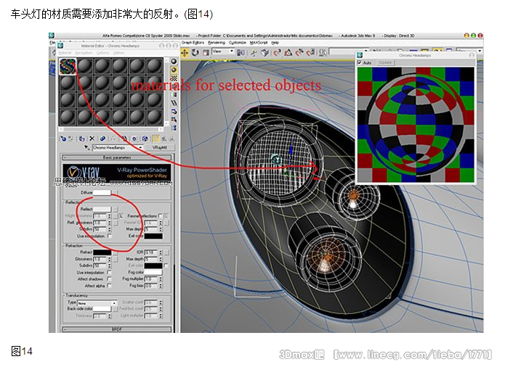Open the named selection sets dropdown
The image size is (513, 367).
pos(349,51)
